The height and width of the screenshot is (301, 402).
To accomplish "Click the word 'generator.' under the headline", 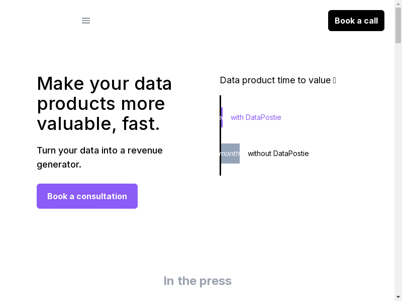I will click(59, 165).
